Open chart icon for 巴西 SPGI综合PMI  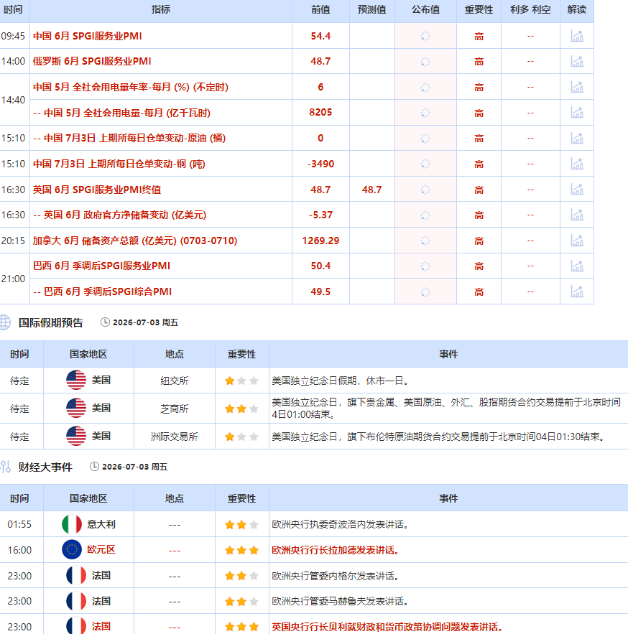point(576,292)
